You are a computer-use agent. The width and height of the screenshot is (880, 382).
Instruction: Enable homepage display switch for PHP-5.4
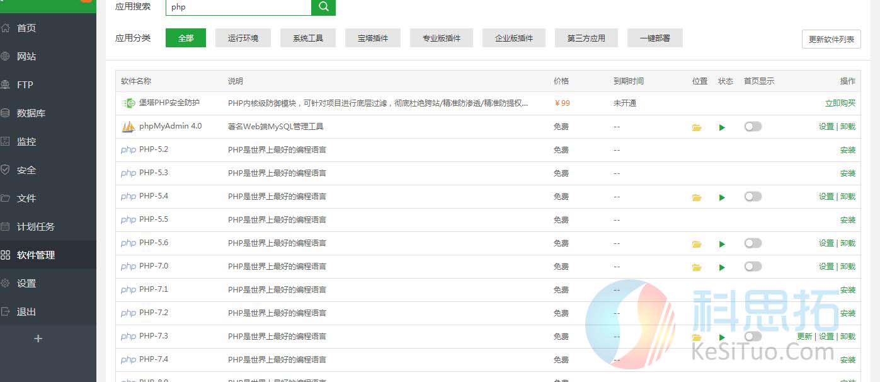[752, 197]
